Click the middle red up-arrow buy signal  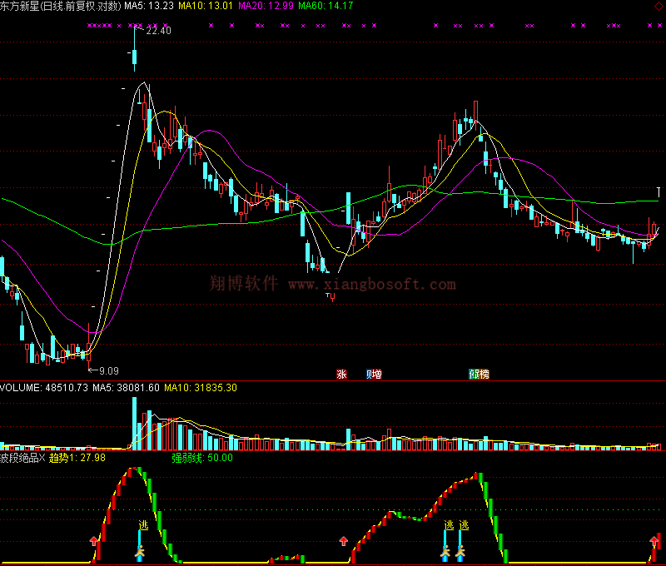(x=343, y=542)
